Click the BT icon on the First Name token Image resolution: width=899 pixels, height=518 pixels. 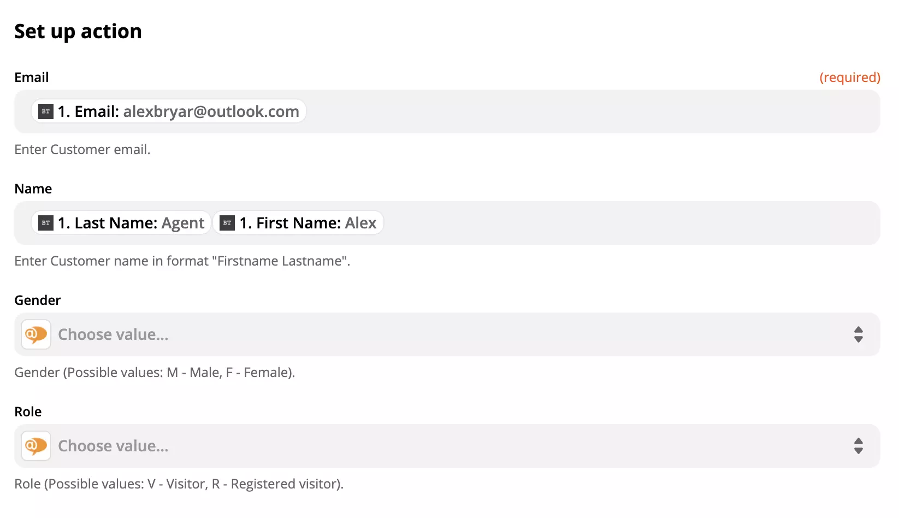point(226,223)
